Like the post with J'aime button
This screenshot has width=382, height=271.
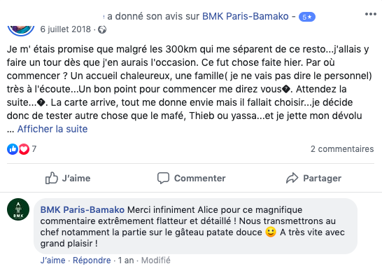[68, 178]
